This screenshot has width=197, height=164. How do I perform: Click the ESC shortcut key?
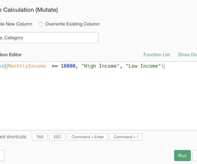tap(57, 137)
